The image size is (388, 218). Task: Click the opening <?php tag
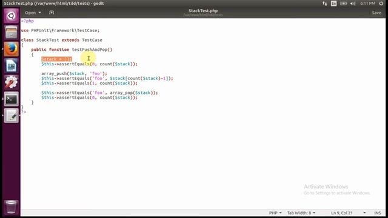pos(27,21)
